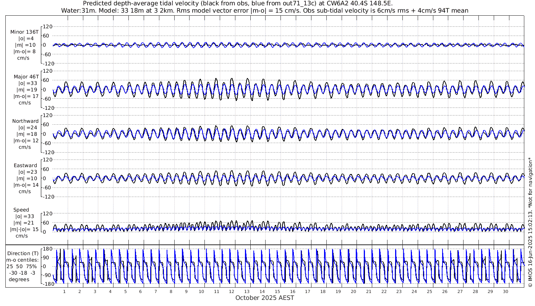Image resolution: width=535 pixels, height=306 pixels.
Task: Select the "Eastward" panel label
Action: click(x=25, y=165)
